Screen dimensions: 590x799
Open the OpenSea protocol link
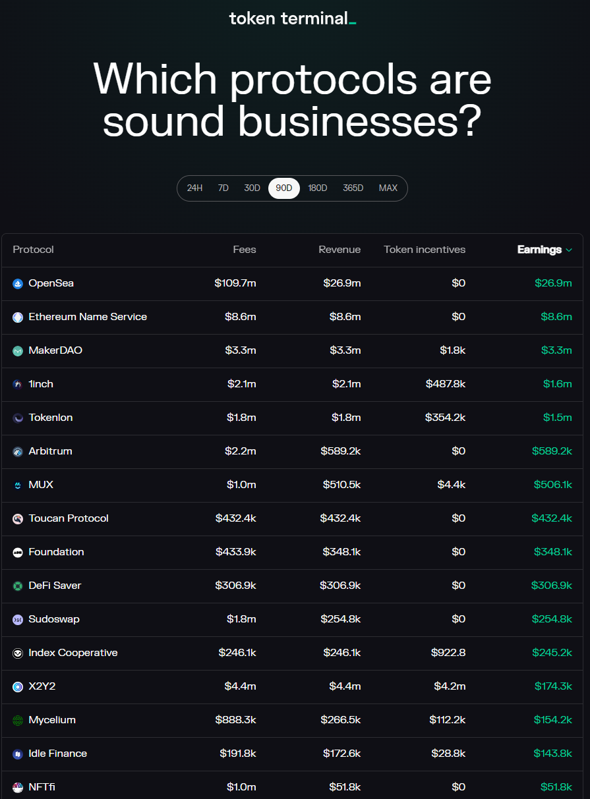coord(51,283)
